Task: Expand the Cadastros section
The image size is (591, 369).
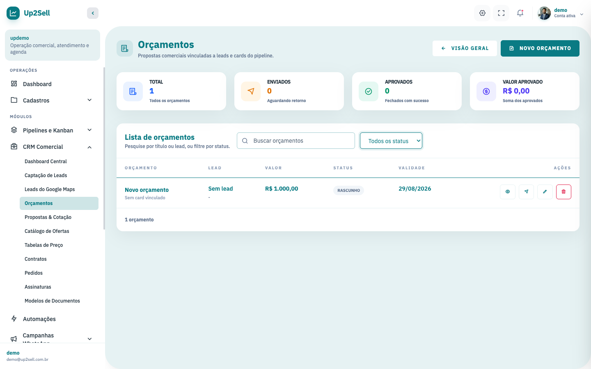Action: (53, 100)
